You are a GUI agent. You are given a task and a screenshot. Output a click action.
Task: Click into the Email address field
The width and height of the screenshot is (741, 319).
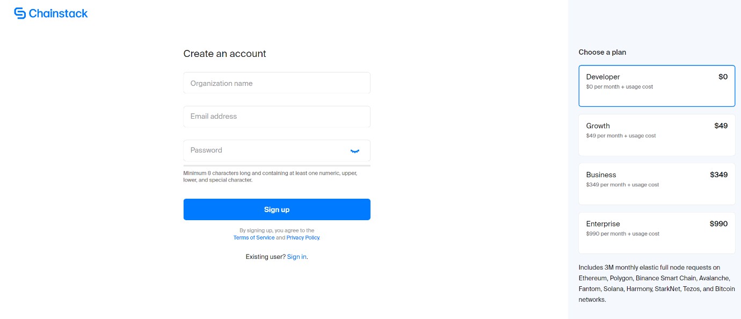(x=277, y=117)
